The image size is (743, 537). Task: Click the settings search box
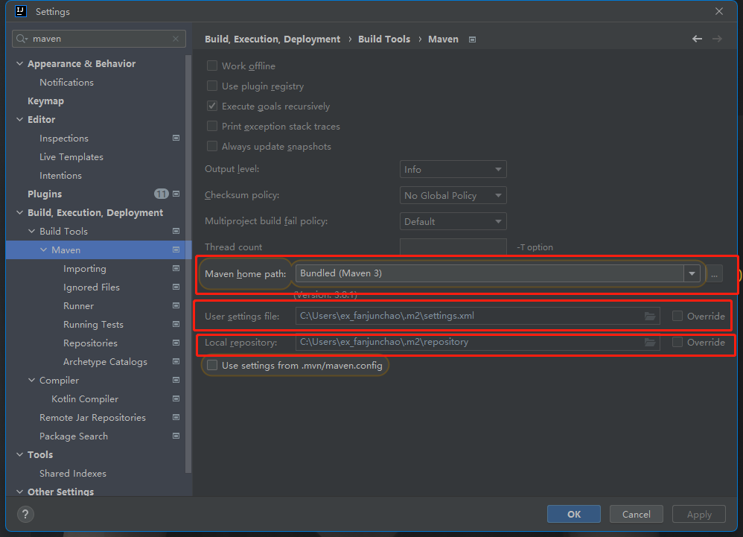[98, 39]
